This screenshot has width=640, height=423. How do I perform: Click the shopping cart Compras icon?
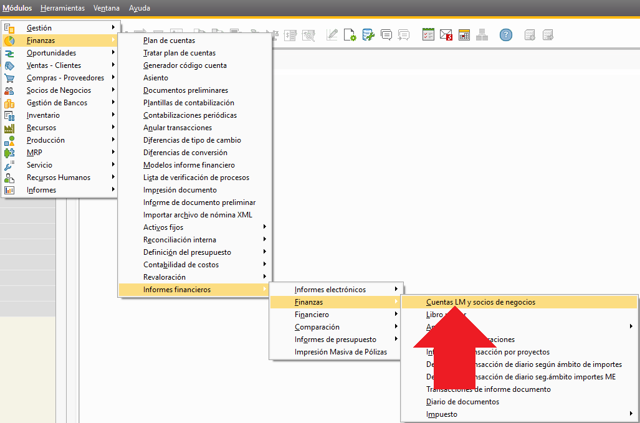coord(9,78)
